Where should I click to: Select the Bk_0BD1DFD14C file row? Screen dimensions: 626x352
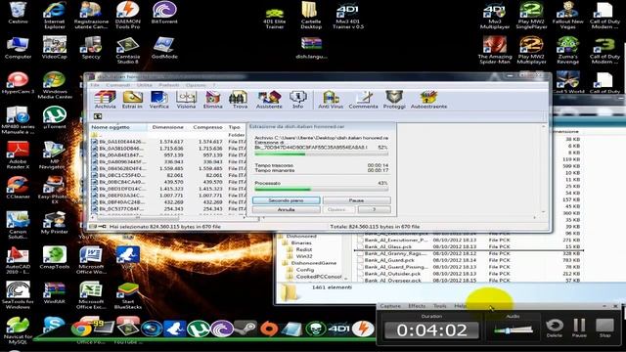point(167,189)
